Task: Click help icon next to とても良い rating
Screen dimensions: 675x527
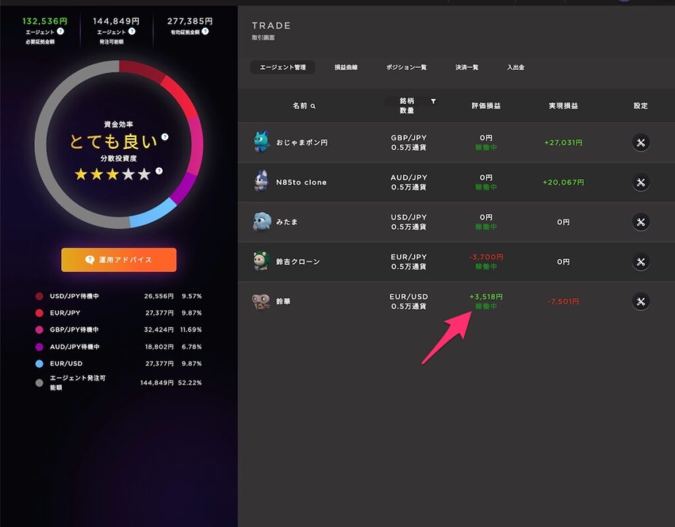Action: [x=165, y=137]
